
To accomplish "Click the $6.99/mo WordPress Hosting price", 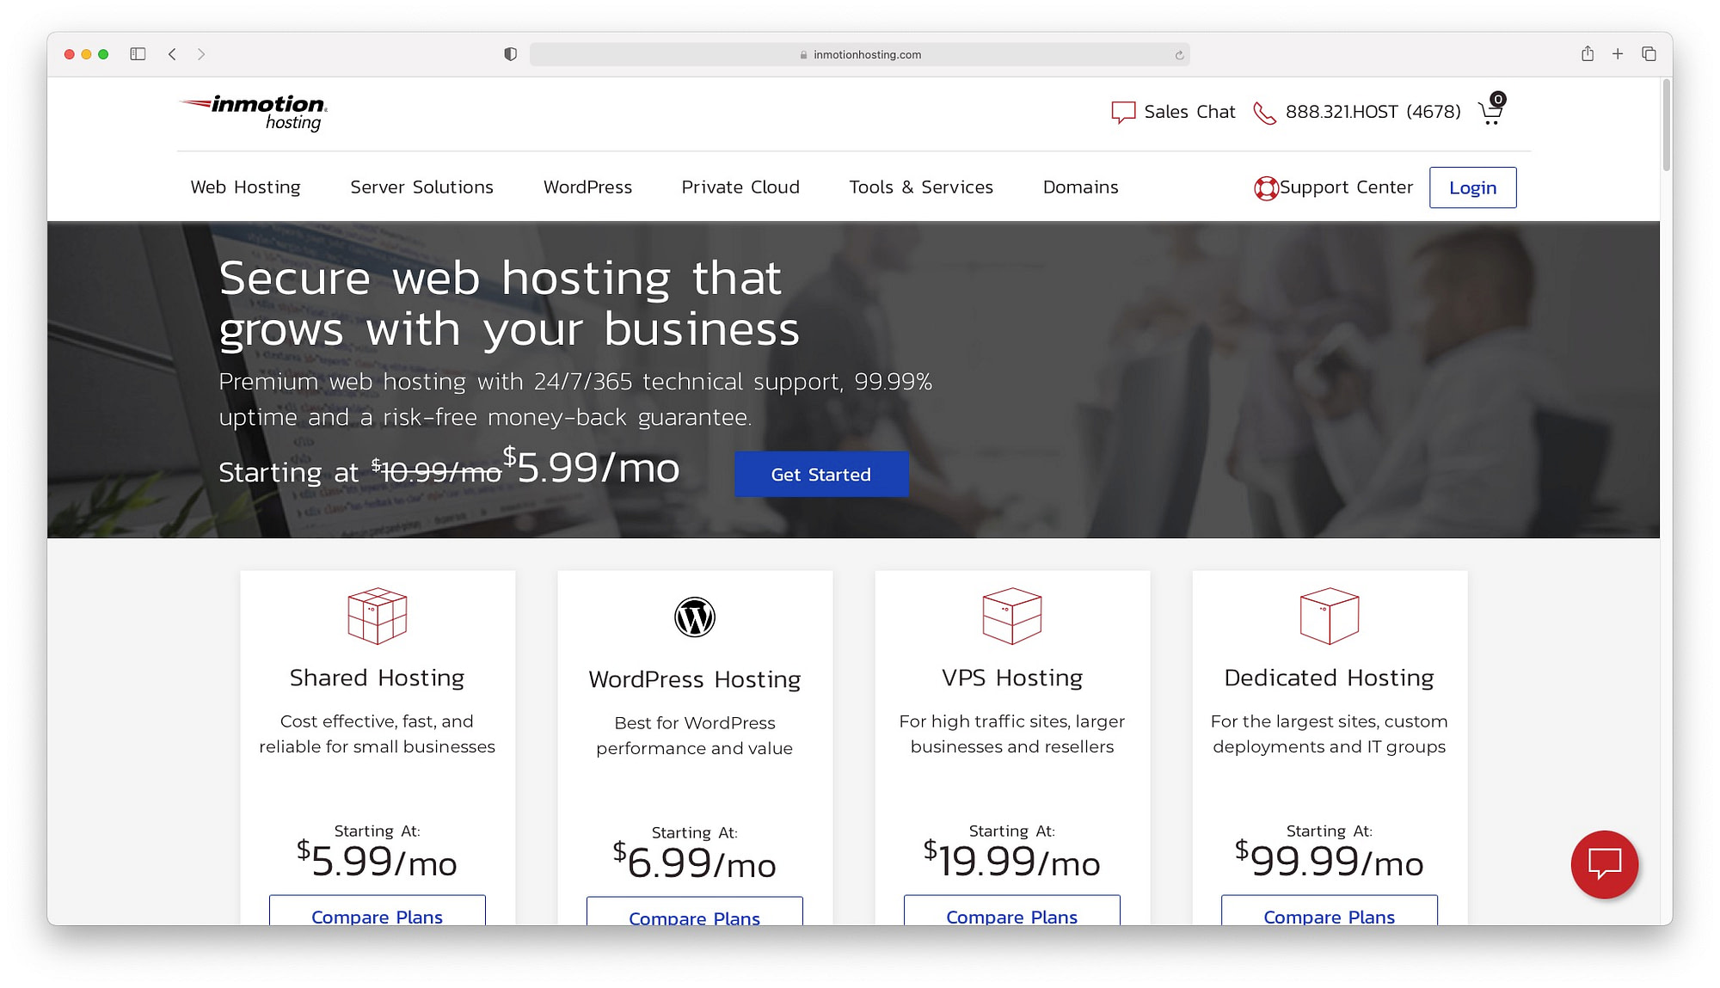I will point(695,862).
